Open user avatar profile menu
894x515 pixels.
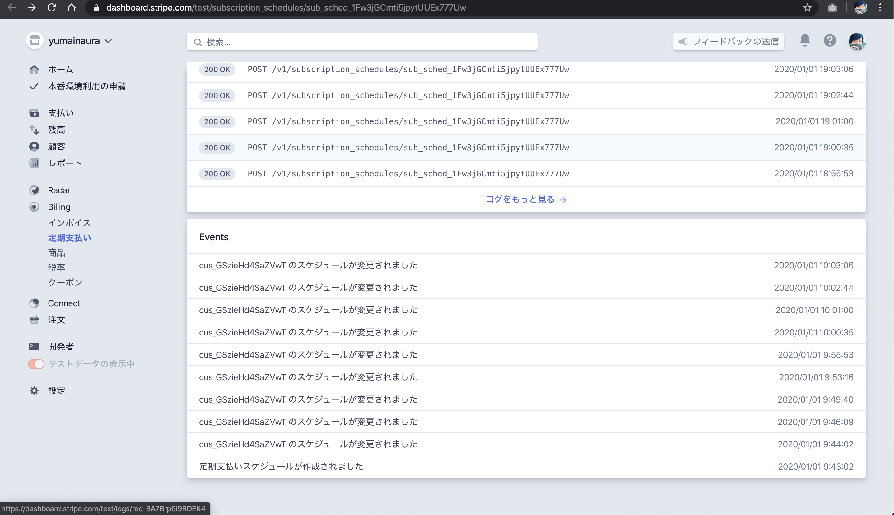point(857,41)
